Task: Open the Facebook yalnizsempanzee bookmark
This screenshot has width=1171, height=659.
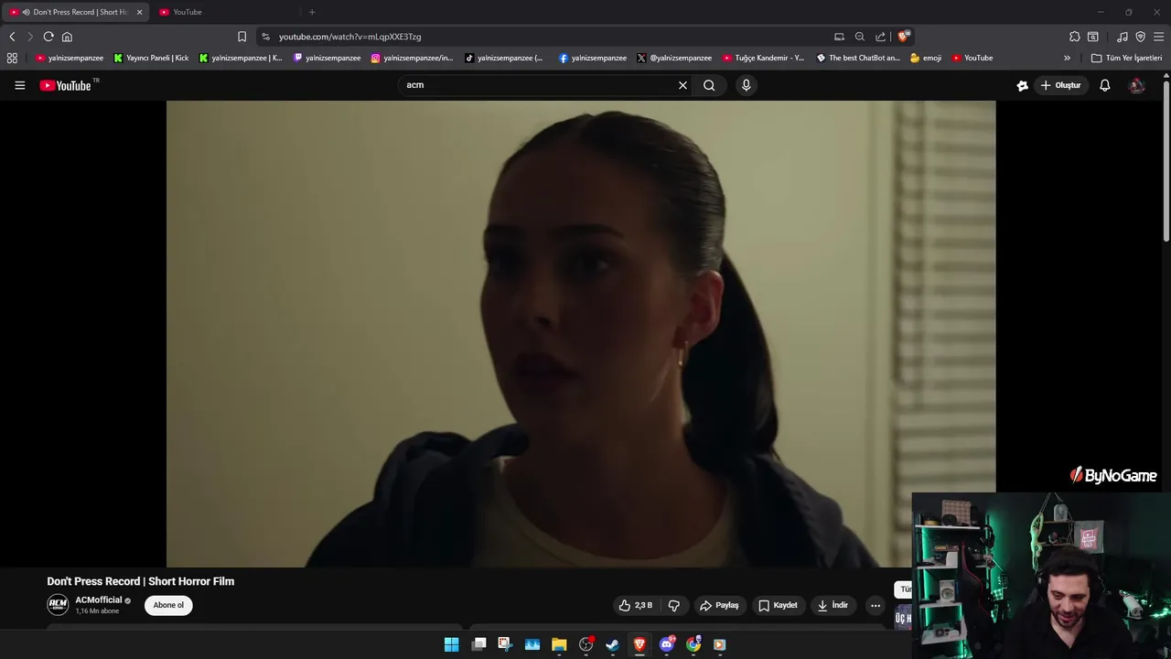Action: [593, 58]
